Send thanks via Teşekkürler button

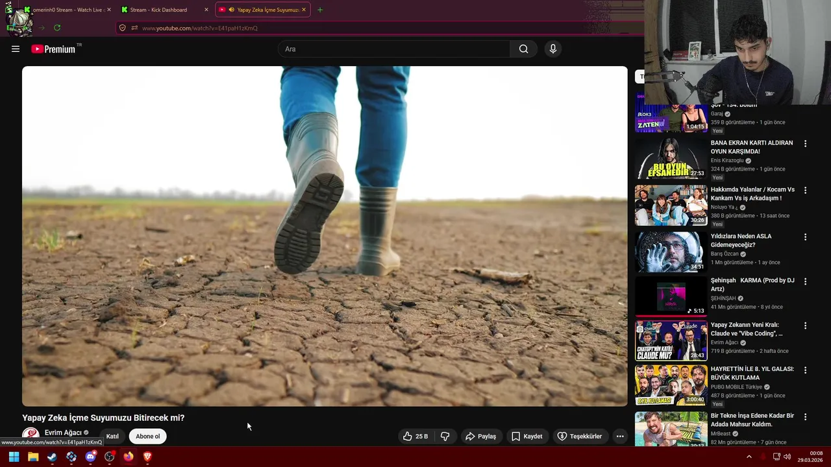click(x=580, y=437)
